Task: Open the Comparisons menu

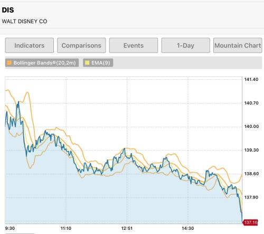Action: pos(81,45)
